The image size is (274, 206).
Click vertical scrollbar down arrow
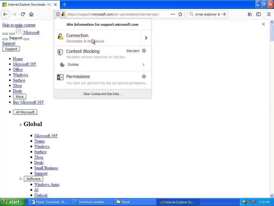click(272, 196)
